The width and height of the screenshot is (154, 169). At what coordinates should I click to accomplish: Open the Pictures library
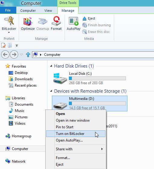tap(18, 117)
